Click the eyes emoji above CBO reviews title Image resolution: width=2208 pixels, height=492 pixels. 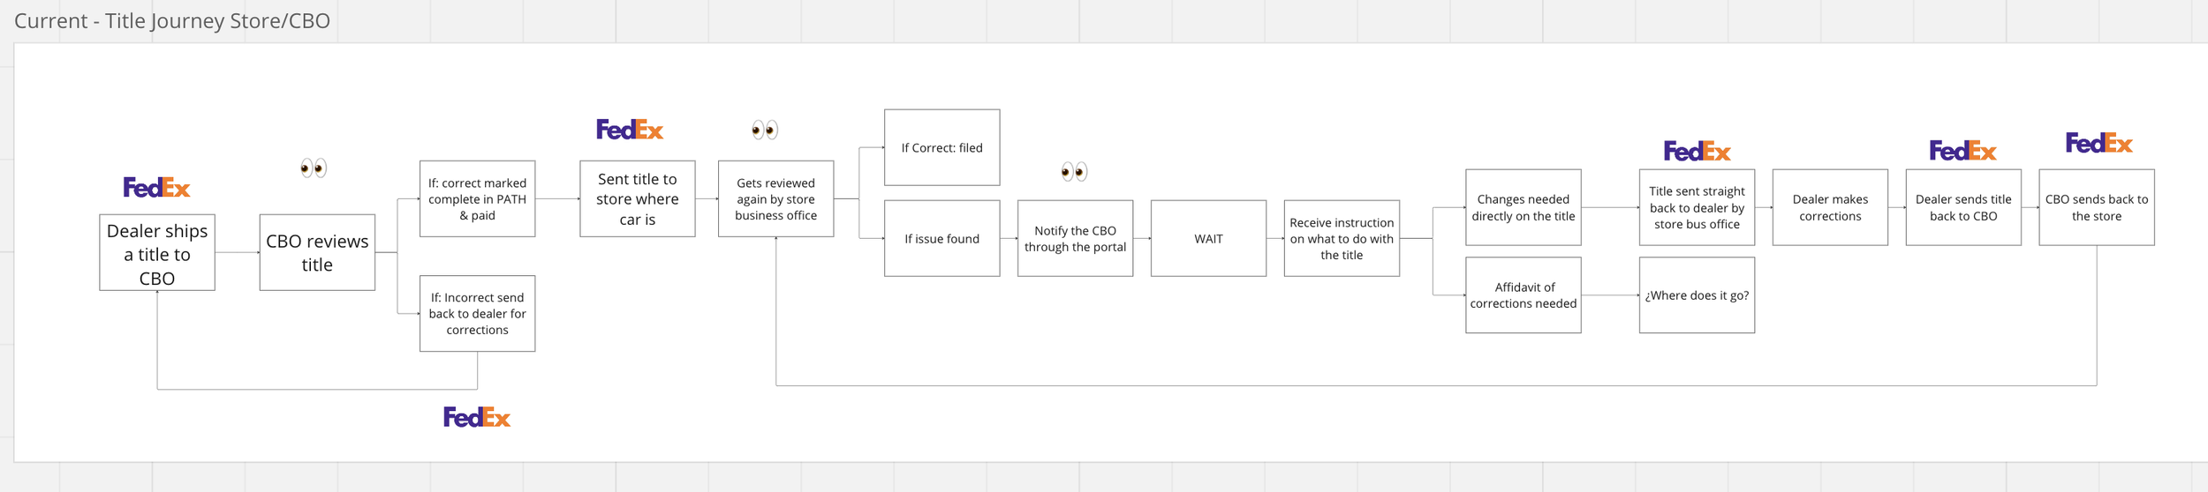tap(314, 168)
